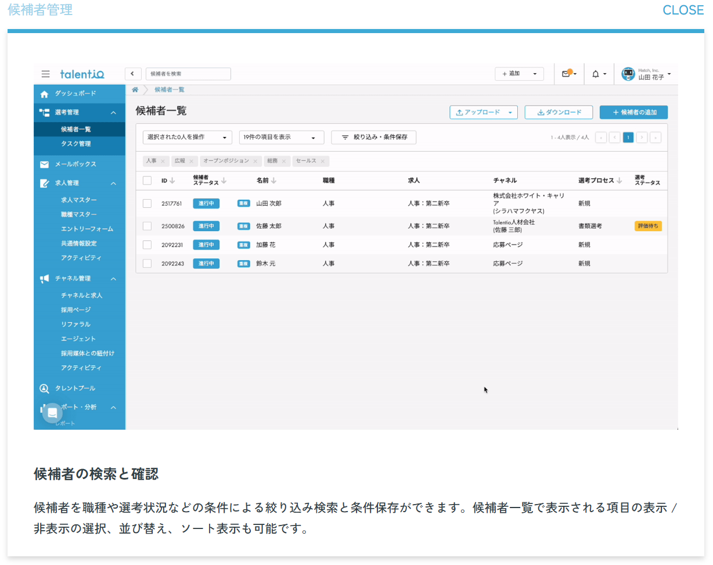Open the アップロード dropdown button
Image resolution: width=713 pixels, height=565 pixels.
(x=483, y=113)
